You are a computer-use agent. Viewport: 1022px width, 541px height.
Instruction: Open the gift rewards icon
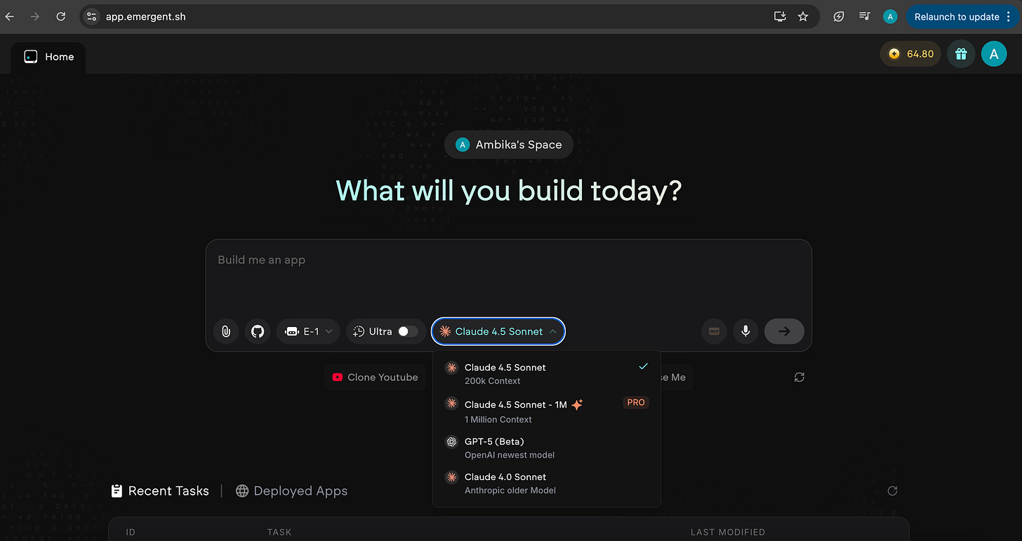(961, 54)
